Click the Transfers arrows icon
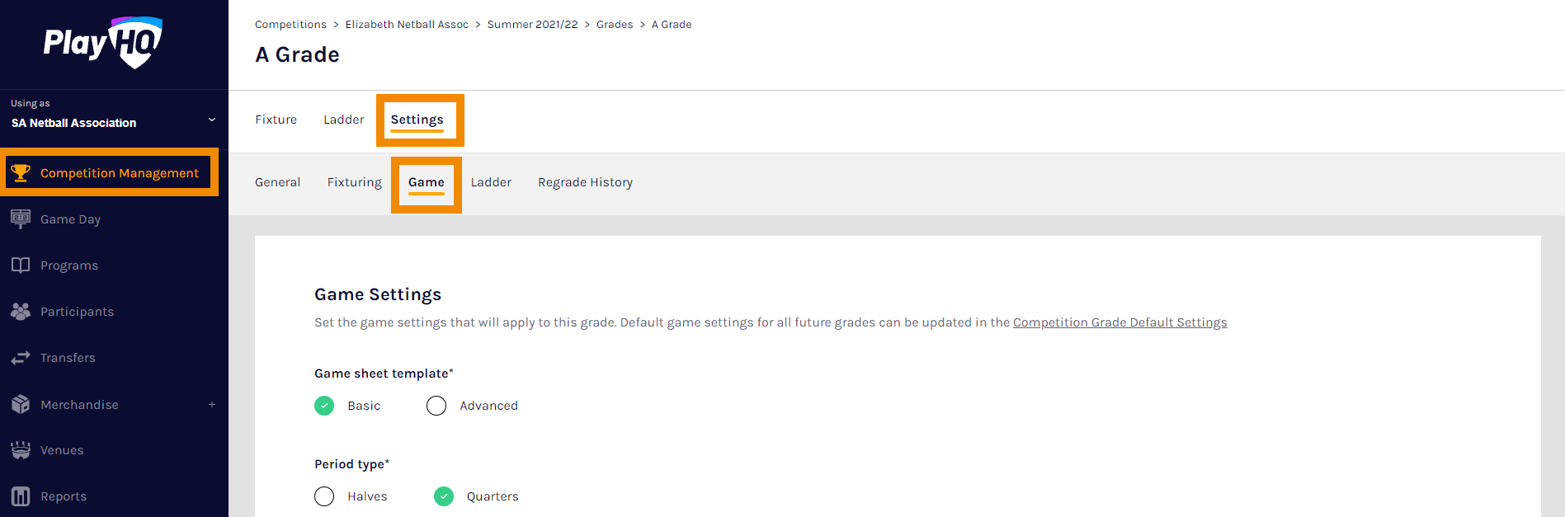This screenshot has height=517, width=1565. pyautogui.click(x=21, y=358)
